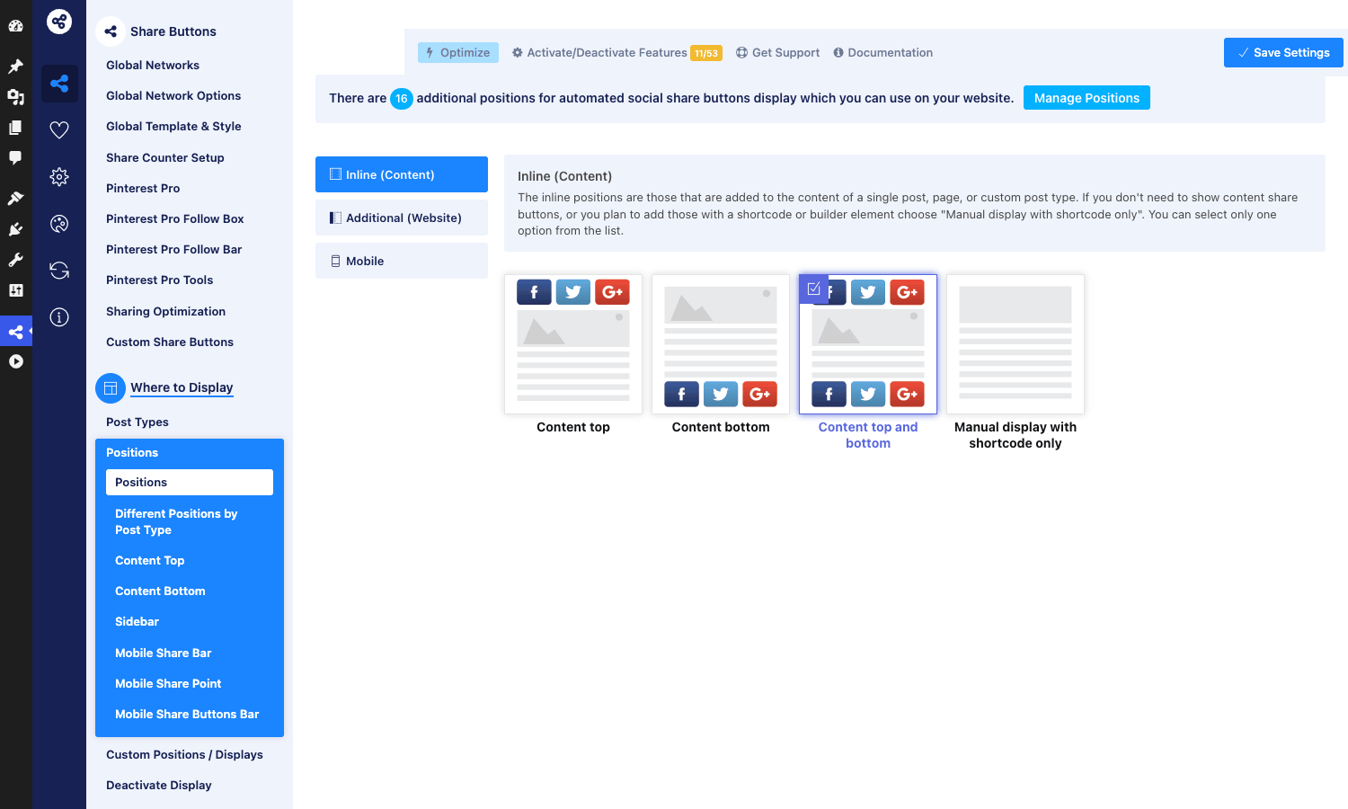The width and height of the screenshot is (1348, 809).
Task: Open Appearance paintbrush icon
Action: 15,198
